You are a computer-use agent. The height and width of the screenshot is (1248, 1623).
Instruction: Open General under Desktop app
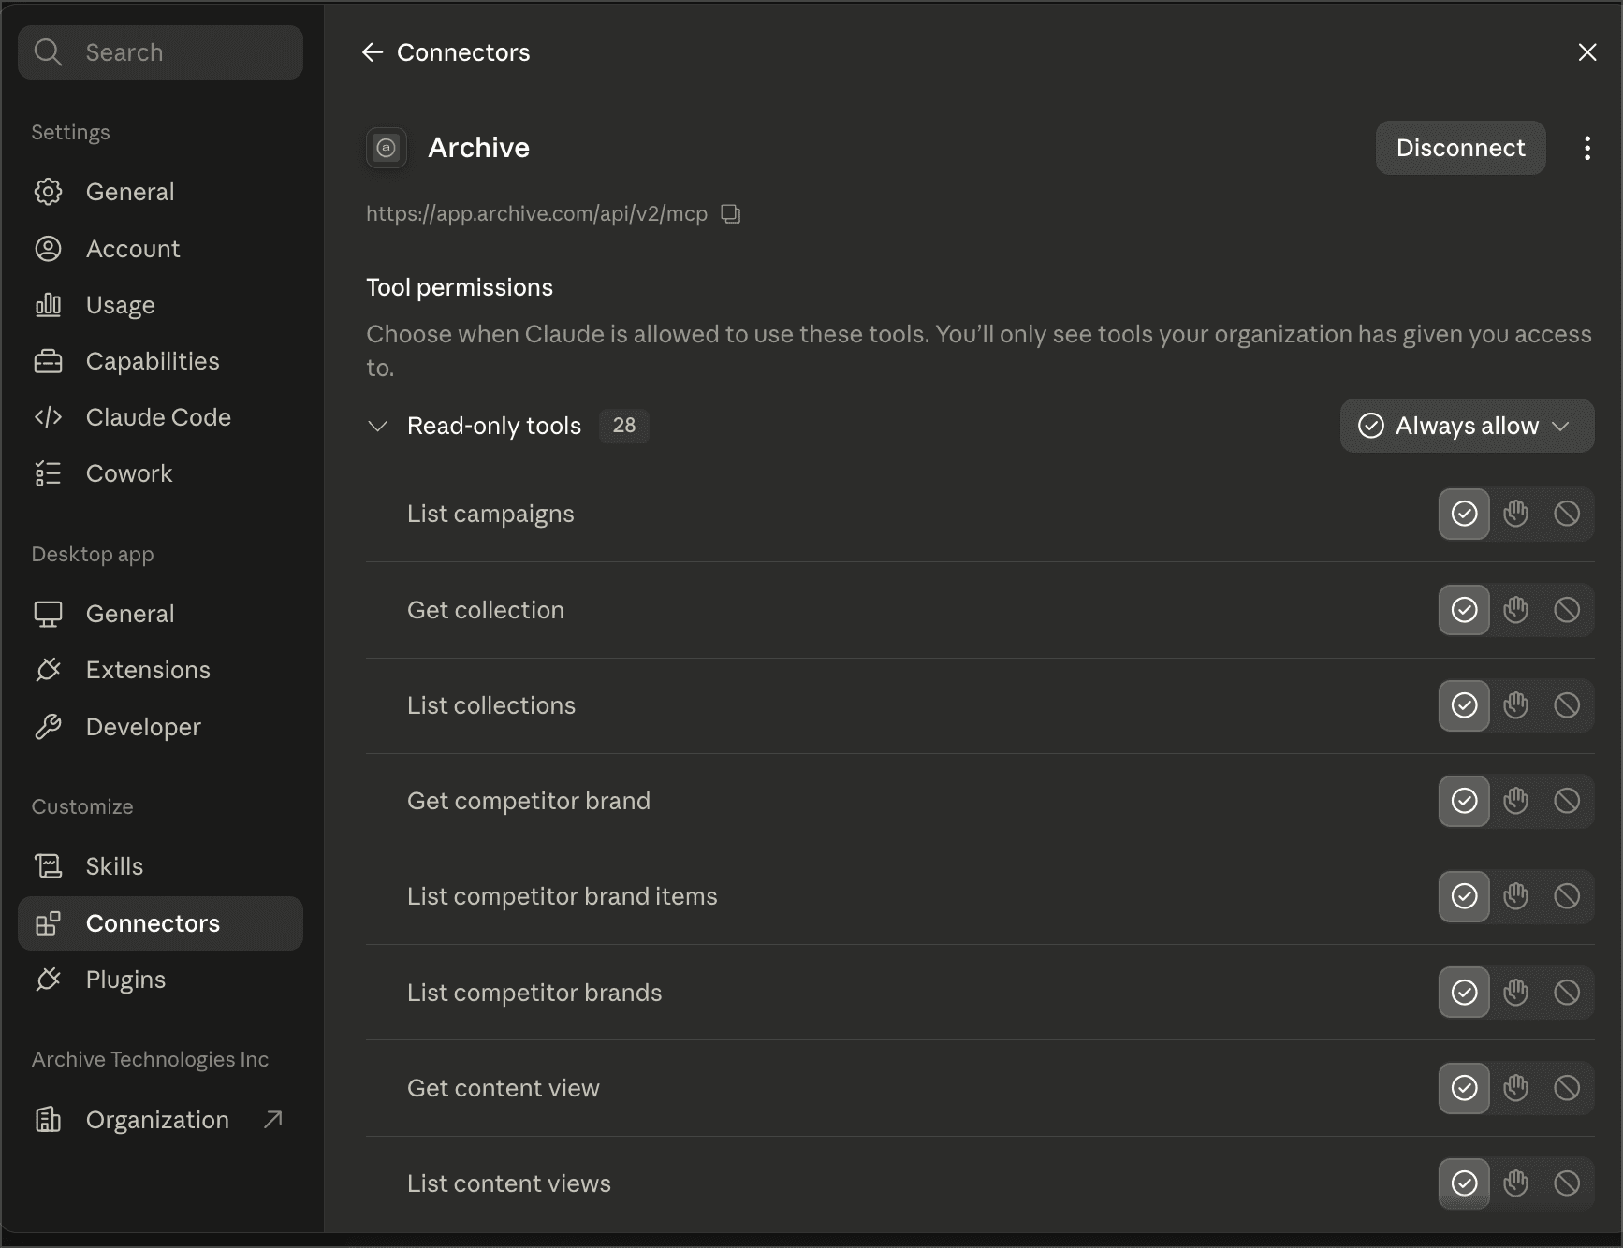(x=160, y=614)
